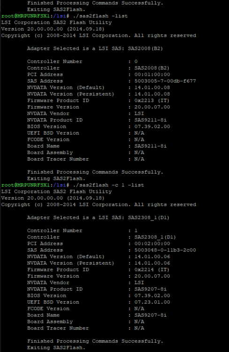This screenshot has height=352, width=229.
Task: Click the first root@MRPUNRFSX1 prompt
Action: [25, 16]
